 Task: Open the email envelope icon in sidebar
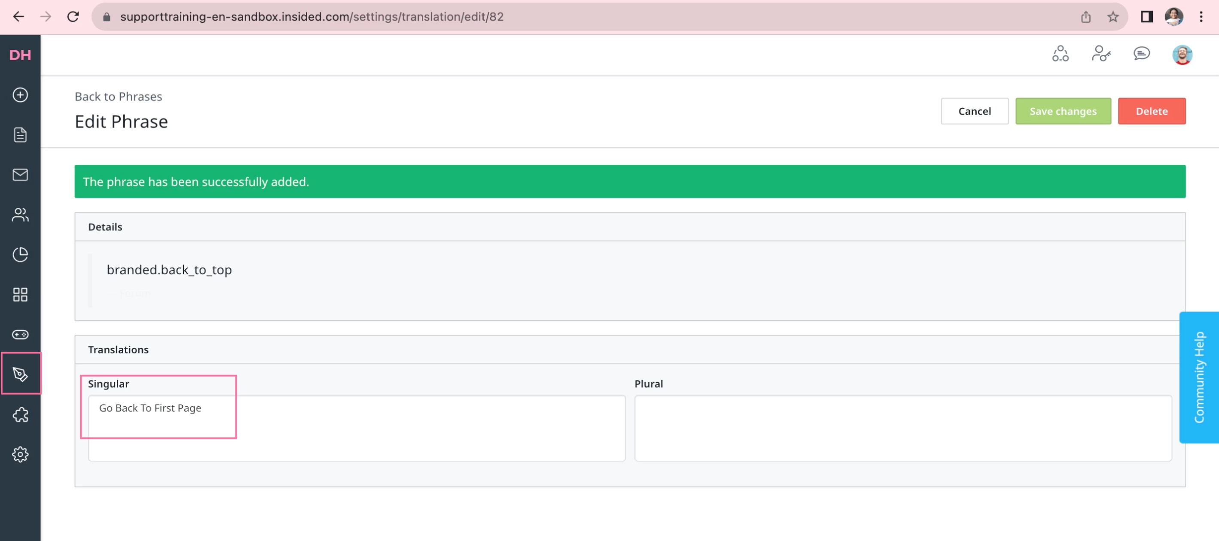pyautogui.click(x=20, y=175)
